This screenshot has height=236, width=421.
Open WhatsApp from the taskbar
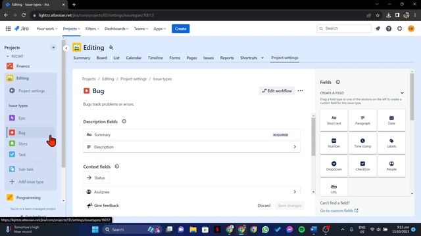pyautogui.click(x=265, y=229)
